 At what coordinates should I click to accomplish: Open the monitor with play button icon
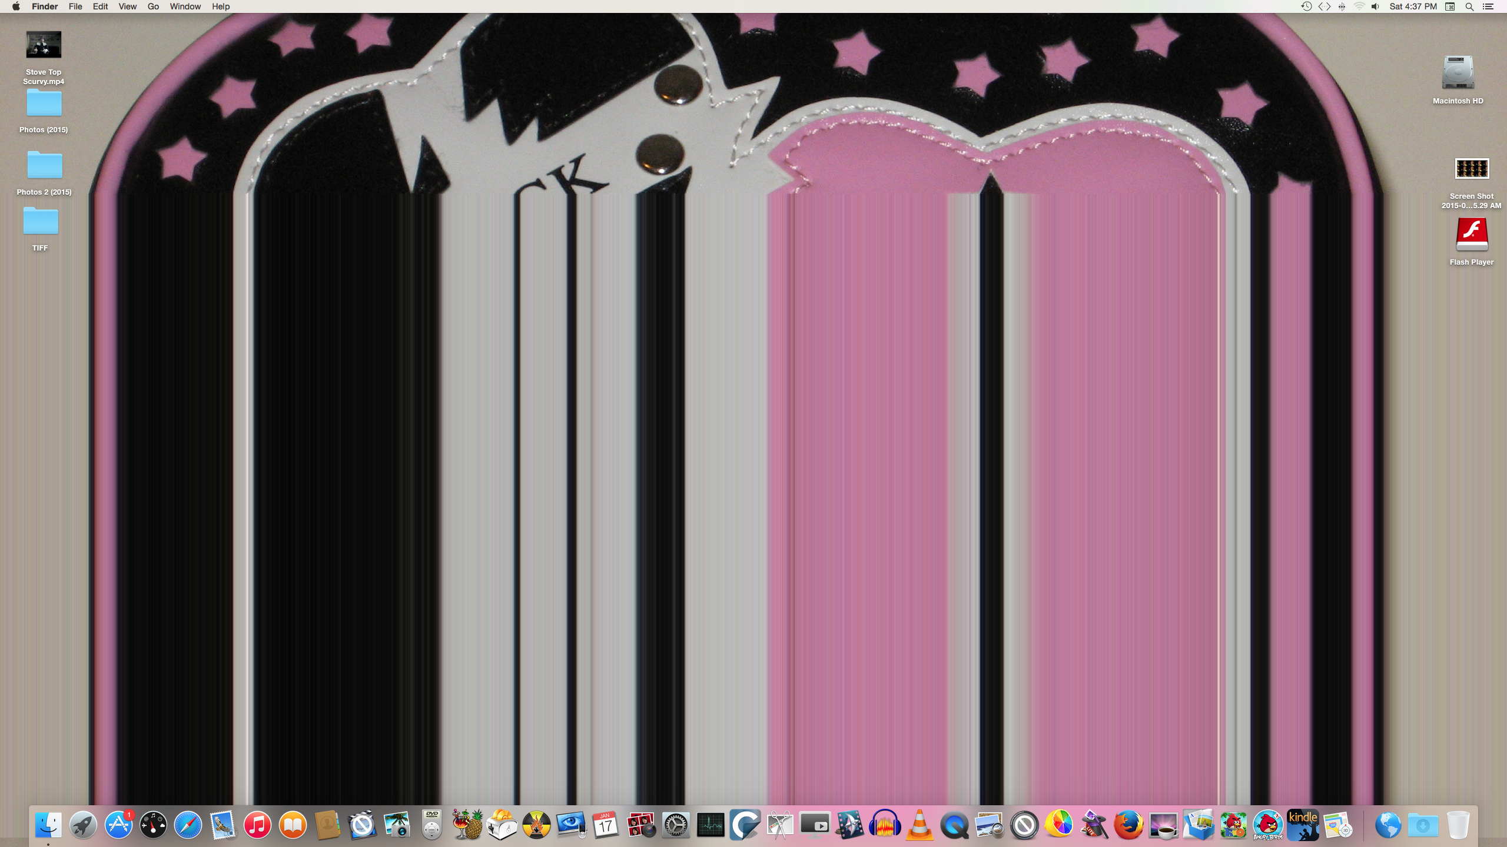coord(816,825)
